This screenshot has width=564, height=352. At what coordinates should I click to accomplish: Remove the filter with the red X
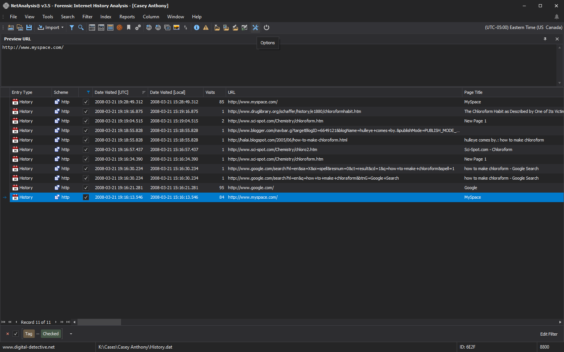pos(7,334)
